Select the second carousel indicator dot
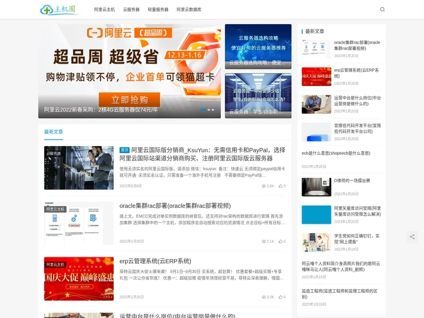The image size is (424, 318). coord(208,110)
